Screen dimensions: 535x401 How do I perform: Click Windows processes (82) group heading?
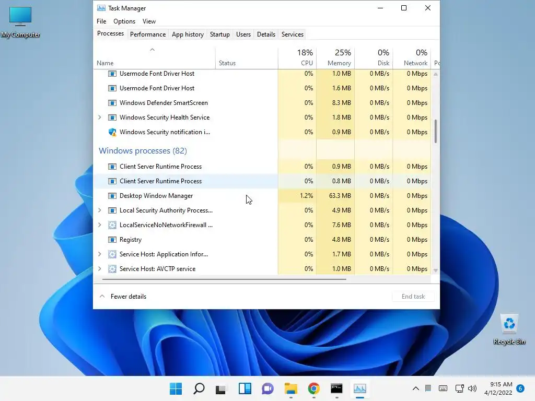click(x=143, y=151)
